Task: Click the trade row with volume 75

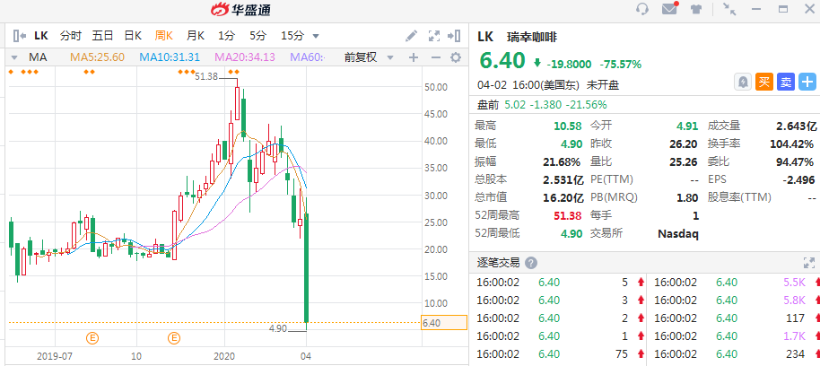Action: 560,353
